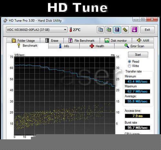Click the Exit button
161x150 pixels.
tap(147, 30)
